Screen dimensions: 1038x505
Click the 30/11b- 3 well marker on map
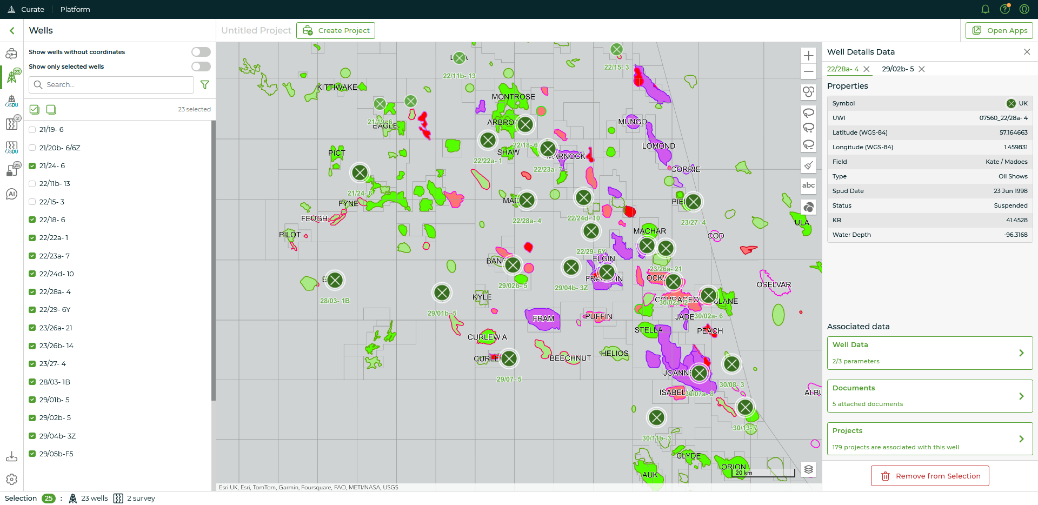[656, 417]
